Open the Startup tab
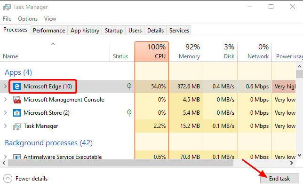The image size is (303, 189). pyautogui.click(x=114, y=31)
